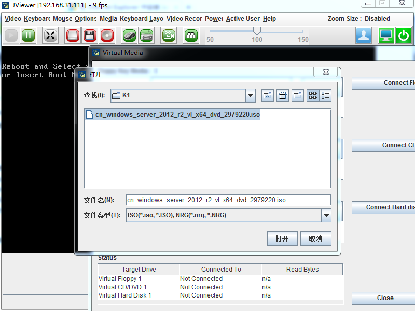Screen dimensions: 415x311
Task: Open the soft keyboard toolbar icon
Action: 146,35
